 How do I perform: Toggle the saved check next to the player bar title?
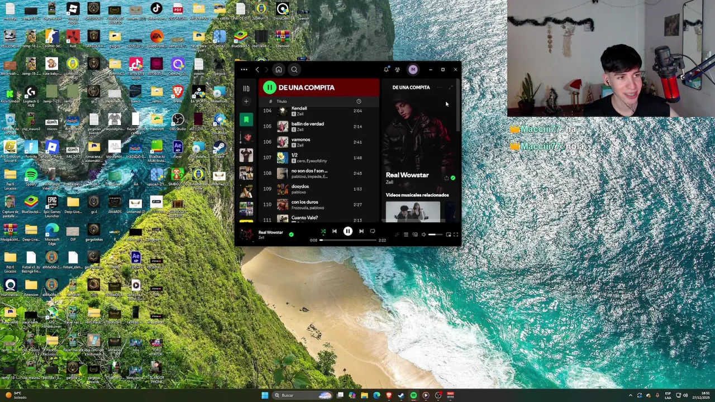click(291, 234)
